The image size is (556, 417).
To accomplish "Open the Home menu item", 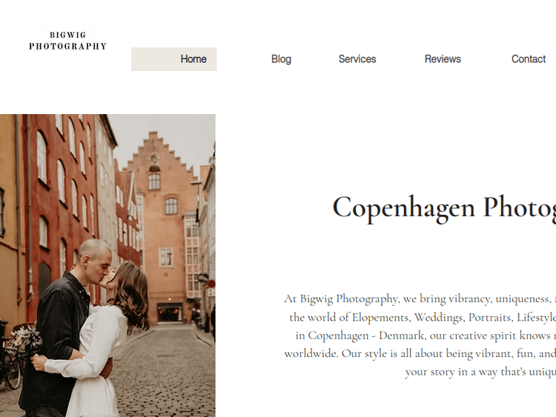I will point(173,59).
